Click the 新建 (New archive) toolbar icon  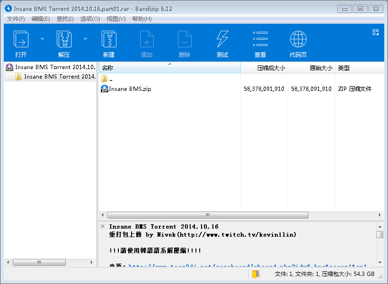[x=109, y=39]
